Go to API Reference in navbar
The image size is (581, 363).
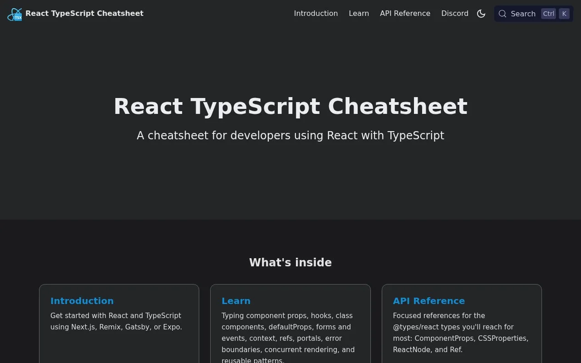pyautogui.click(x=405, y=14)
